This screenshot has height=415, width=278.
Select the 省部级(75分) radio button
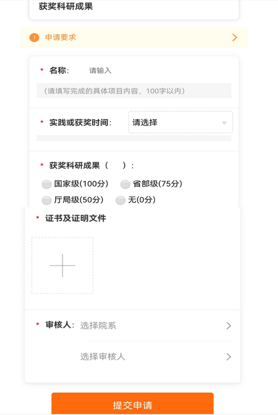[125, 184]
